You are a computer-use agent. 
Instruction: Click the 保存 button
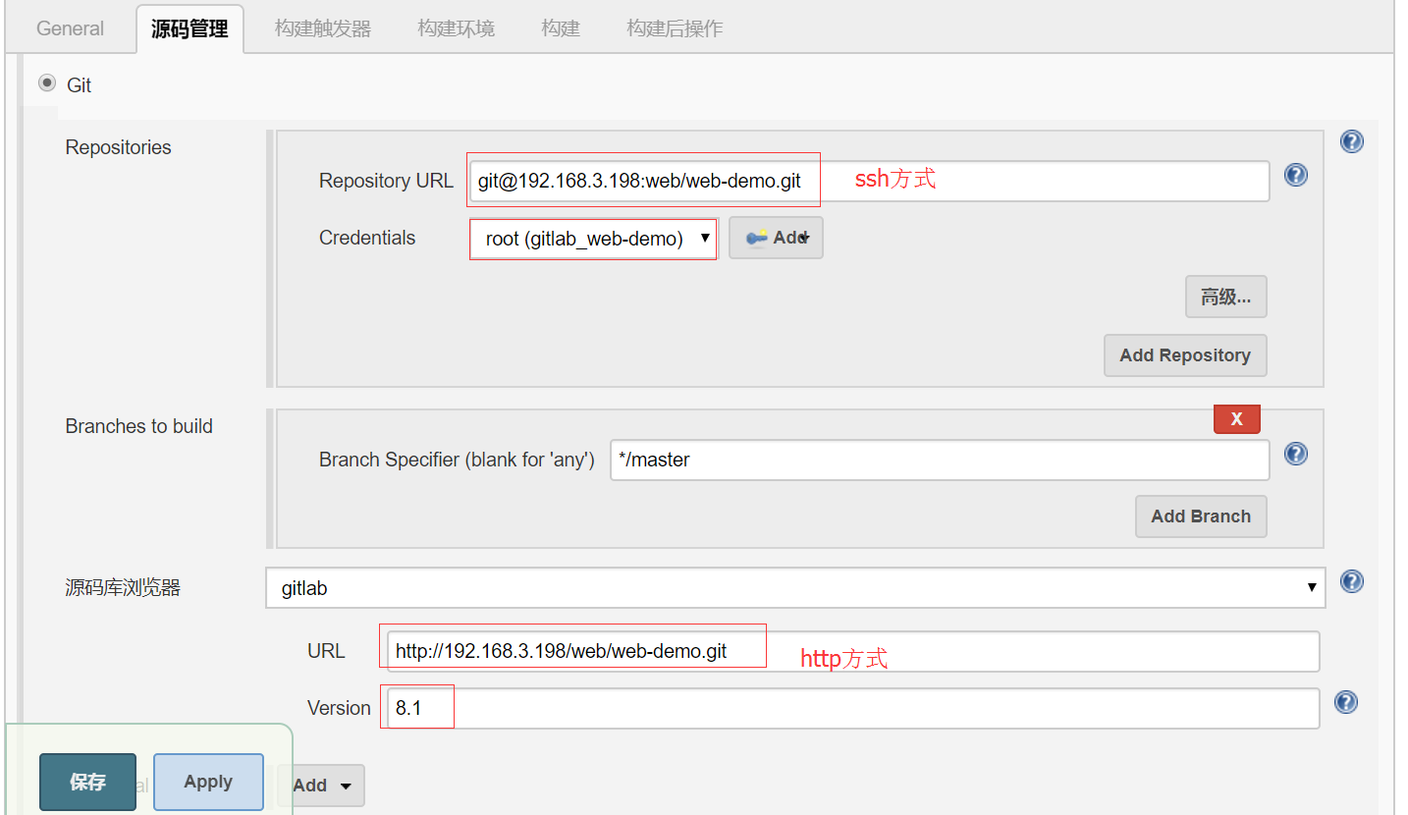point(87,782)
